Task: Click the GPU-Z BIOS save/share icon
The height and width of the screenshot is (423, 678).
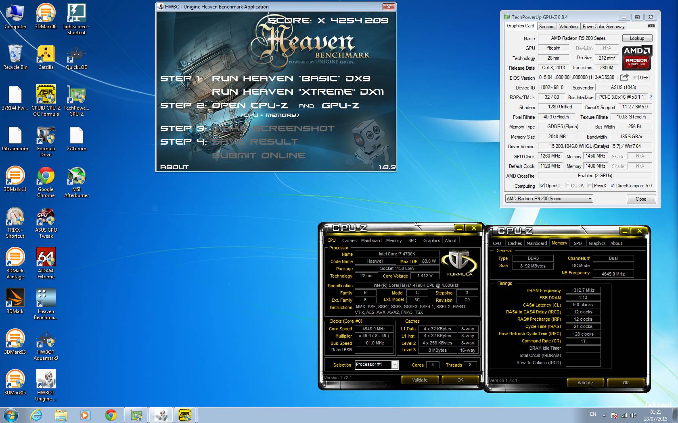Action: tap(624, 77)
